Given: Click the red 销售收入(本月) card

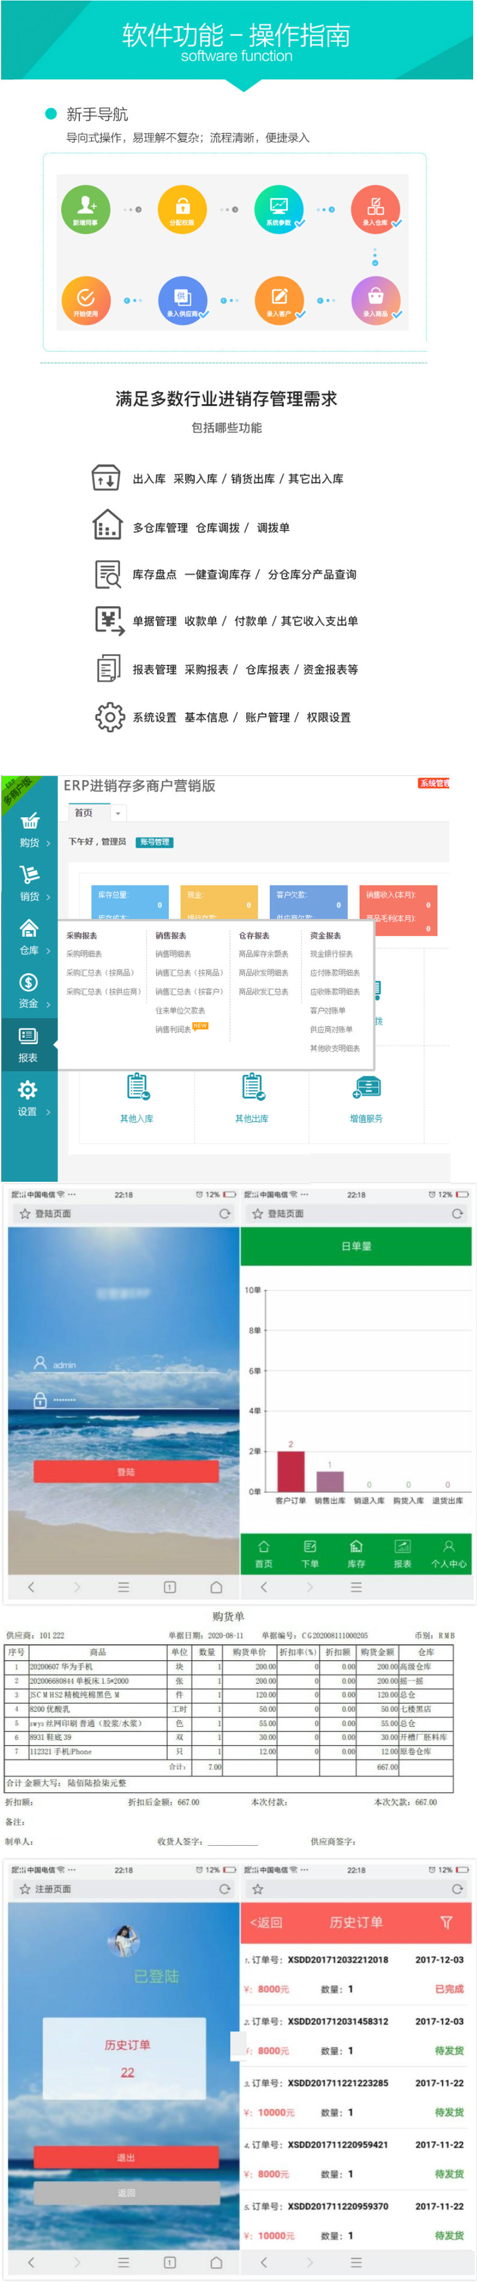Looking at the screenshot, I should pos(398,910).
